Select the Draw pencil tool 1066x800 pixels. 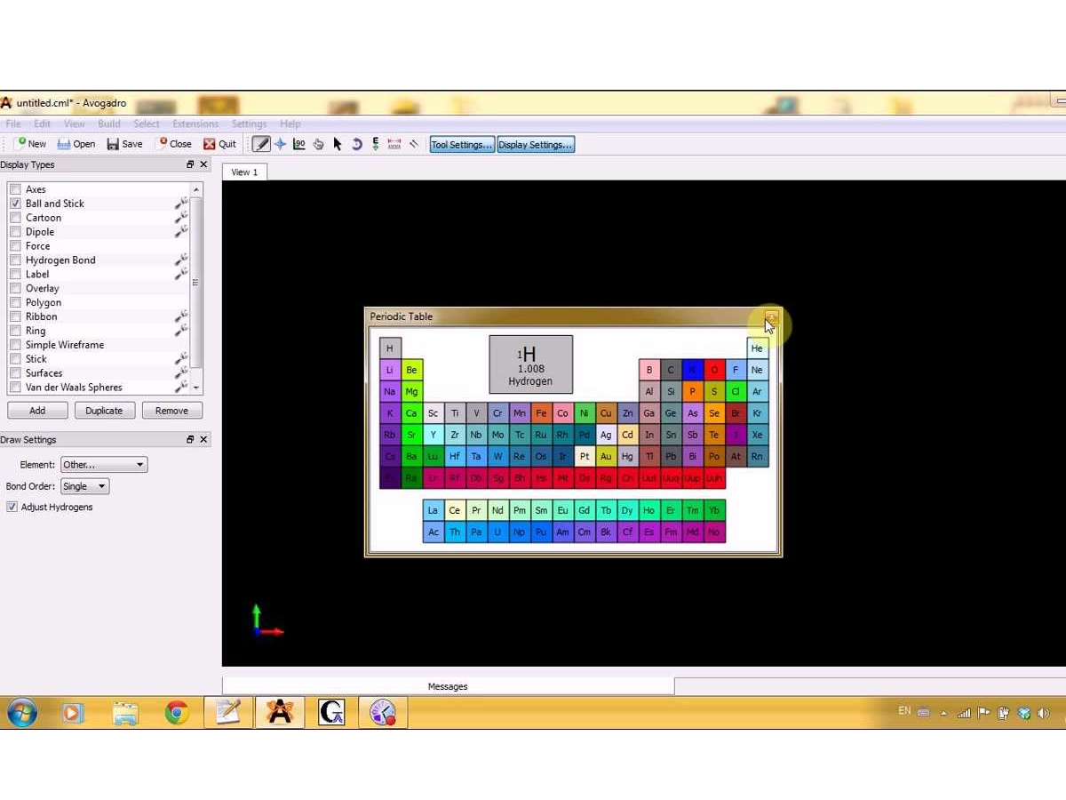[x=260, y=144]
